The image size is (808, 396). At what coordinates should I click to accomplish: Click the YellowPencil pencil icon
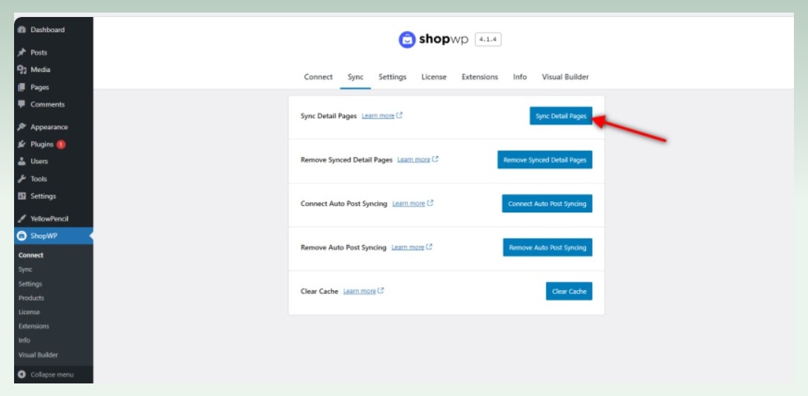(21, 219)
